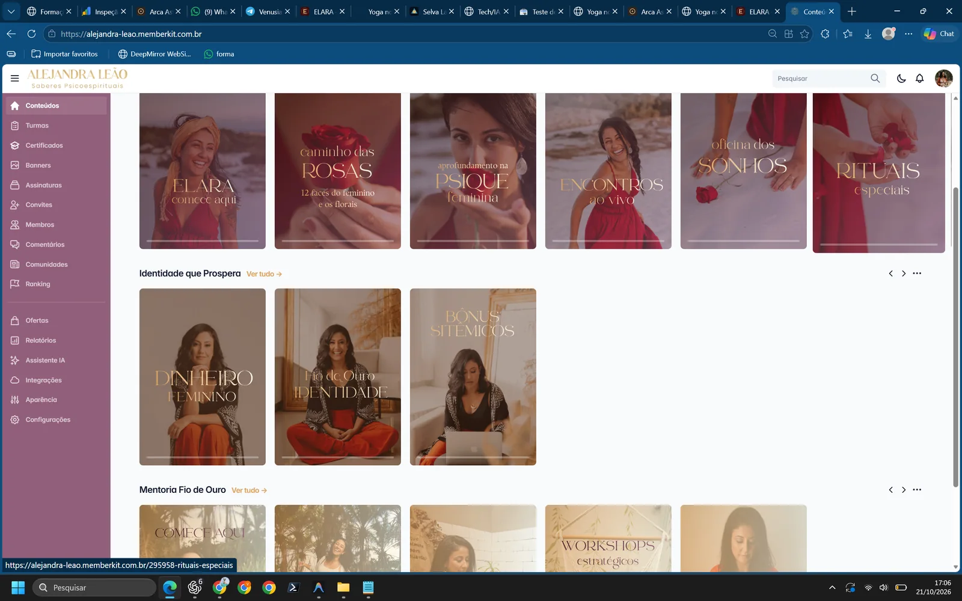Toggle dark mode moon icon

901,78
